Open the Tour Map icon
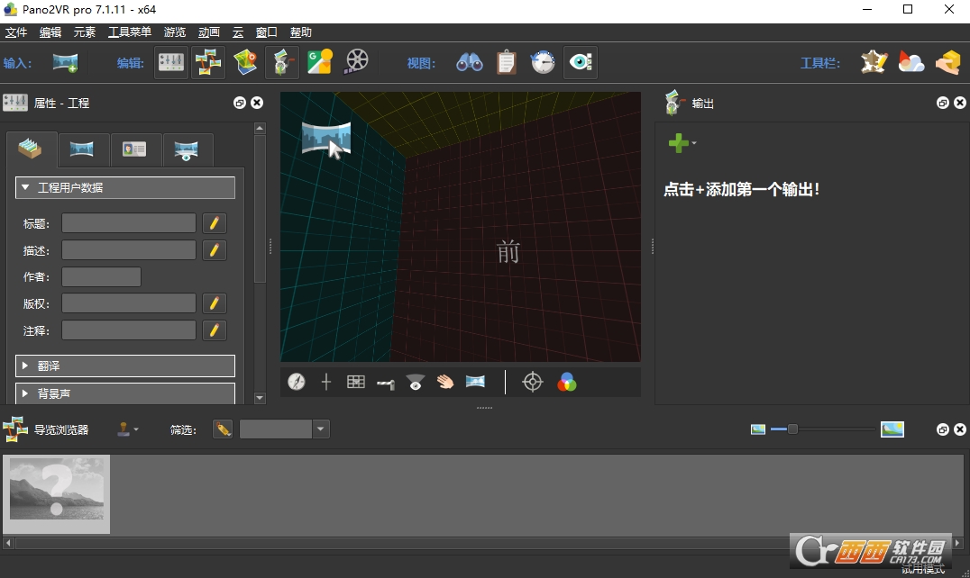This screenshot has width=970, height=578. coord(245,62)
